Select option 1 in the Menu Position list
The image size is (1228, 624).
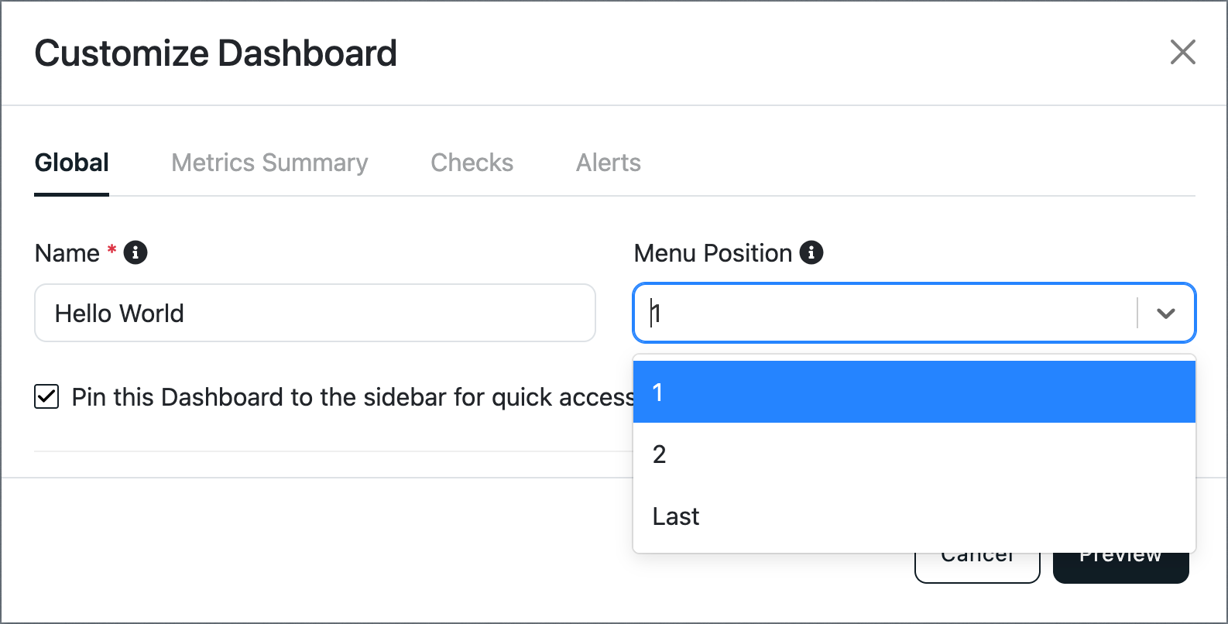coord(914,392)
